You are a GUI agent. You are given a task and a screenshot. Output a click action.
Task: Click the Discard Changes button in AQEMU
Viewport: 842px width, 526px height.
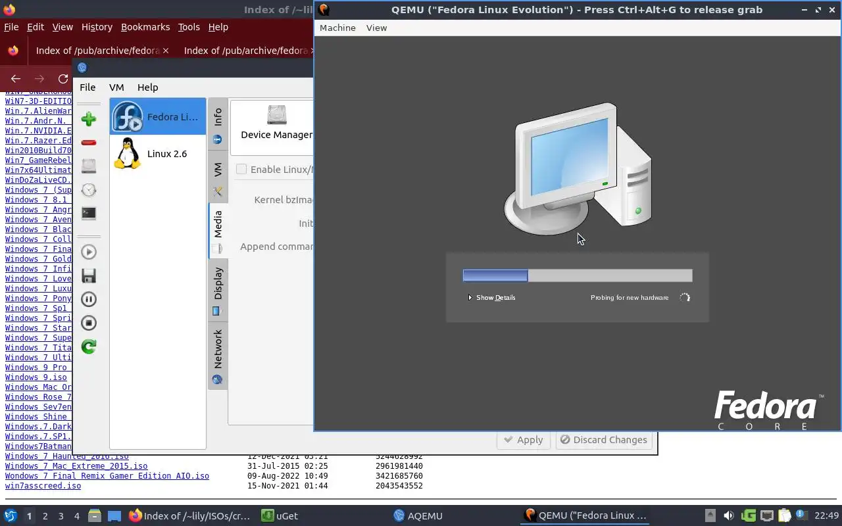(x=603, y=440)
